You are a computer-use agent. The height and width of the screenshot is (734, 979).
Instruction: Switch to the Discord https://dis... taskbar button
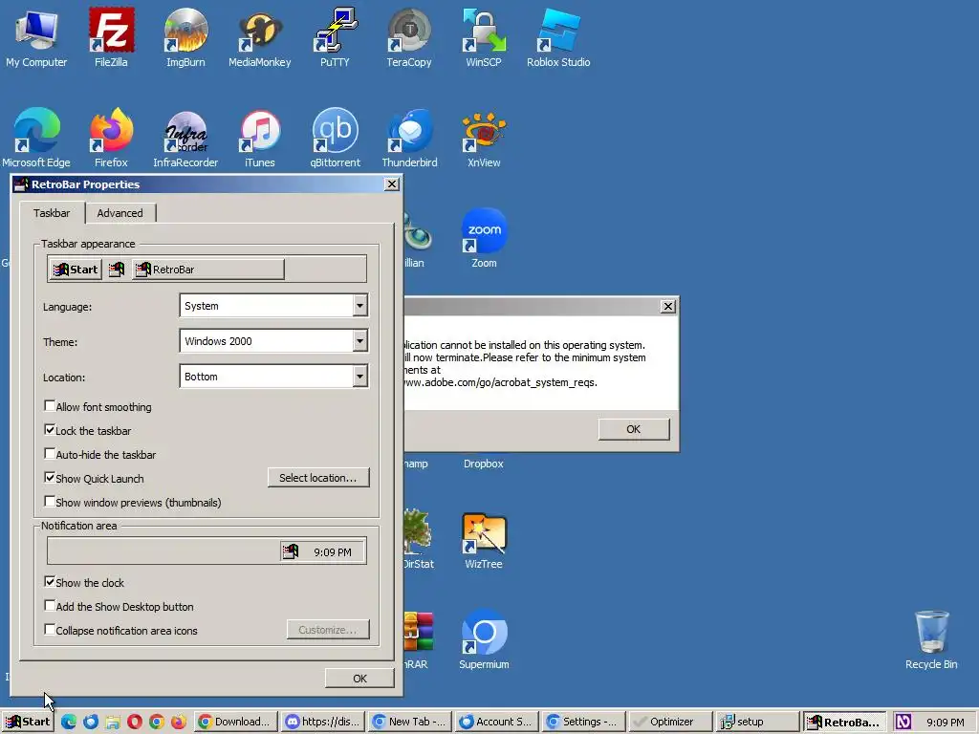tap(323, 723)
